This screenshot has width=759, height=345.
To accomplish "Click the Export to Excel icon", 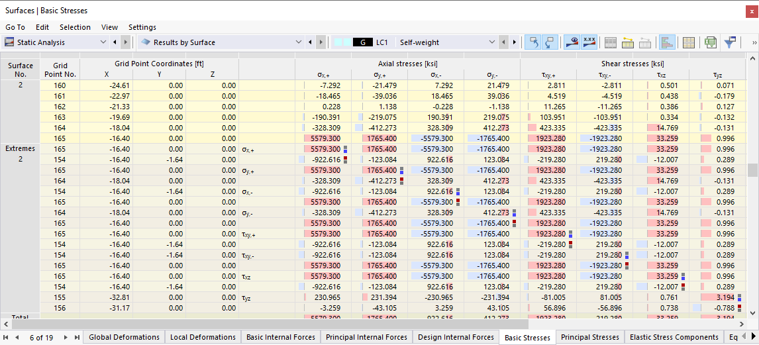I will (710, 42).
